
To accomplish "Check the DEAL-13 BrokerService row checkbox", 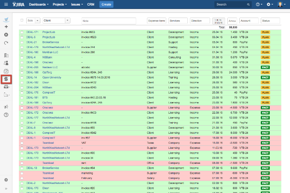I will point(22,168).
